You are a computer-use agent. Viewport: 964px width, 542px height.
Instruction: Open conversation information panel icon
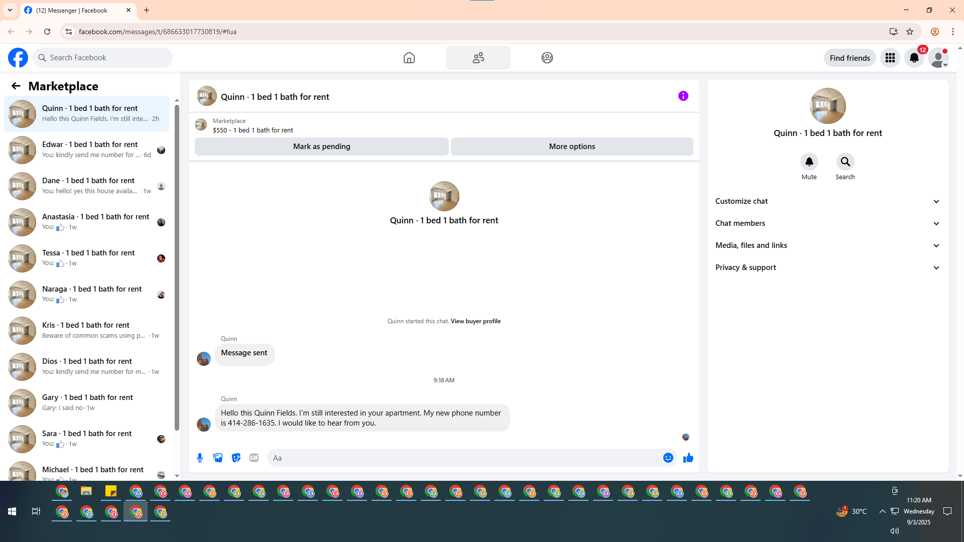(x=683, y=96)
